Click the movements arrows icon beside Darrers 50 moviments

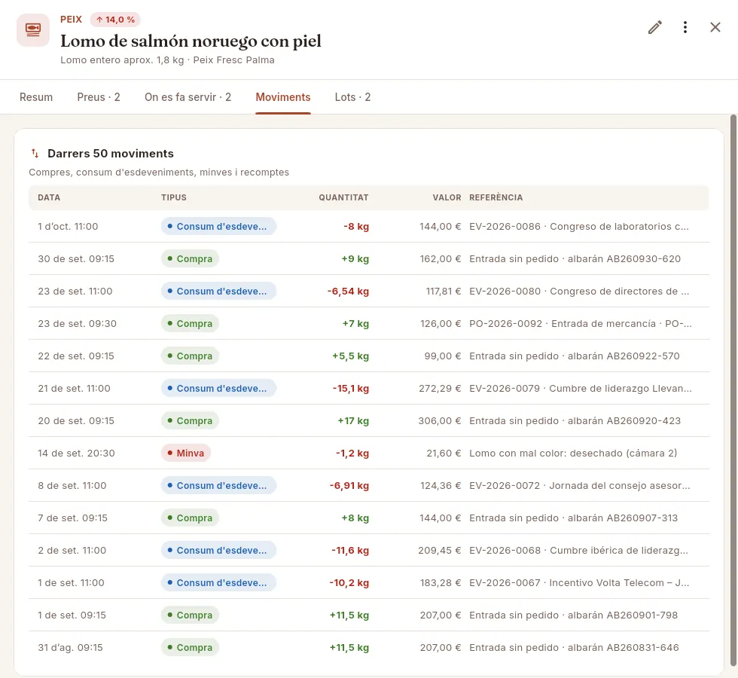tap(35, 153)
